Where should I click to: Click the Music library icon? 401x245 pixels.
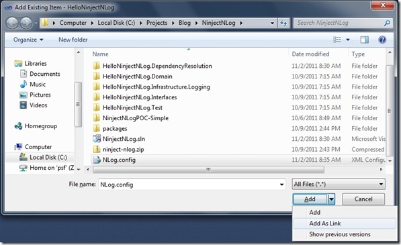point(24,84)
